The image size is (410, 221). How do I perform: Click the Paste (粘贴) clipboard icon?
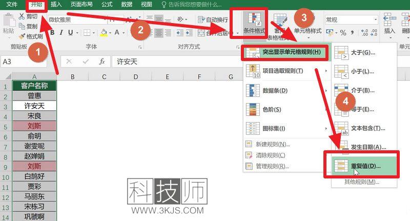coord(8,20)
